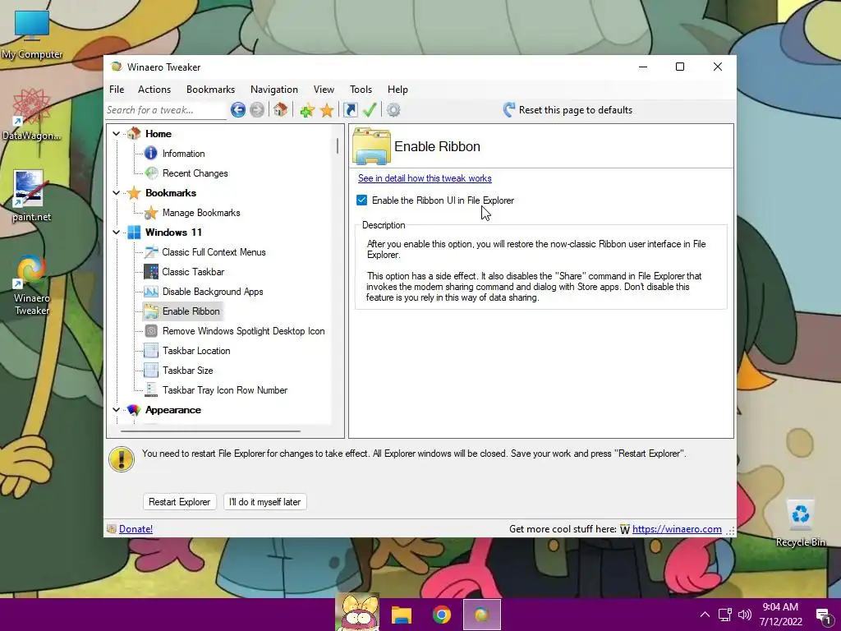Viewport: 841px width, 631px height.
Task: Uncheck Enable the Ribbon UI in File Explorer
Action: tap(361, 200)
